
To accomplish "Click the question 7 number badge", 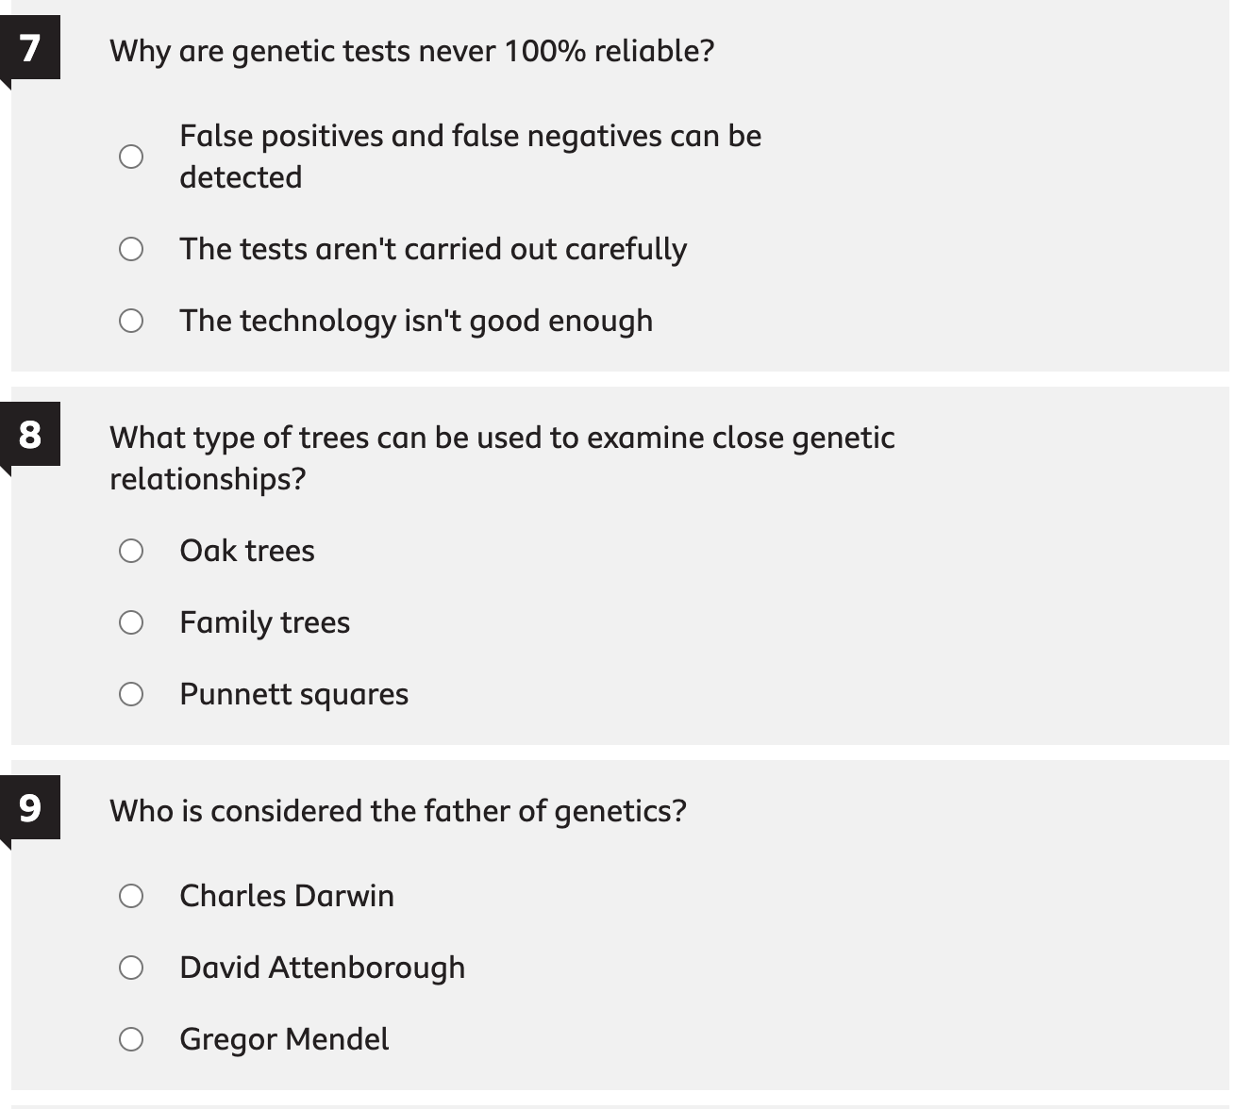I will [x=30, y=48].
